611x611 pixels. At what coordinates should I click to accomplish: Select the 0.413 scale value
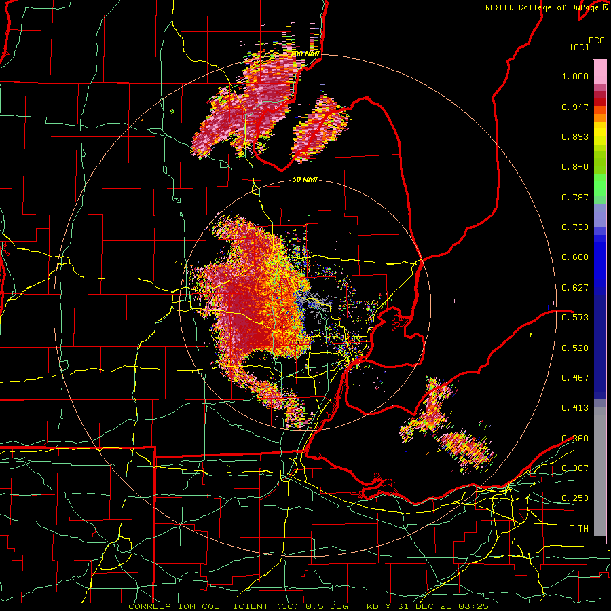575,408
